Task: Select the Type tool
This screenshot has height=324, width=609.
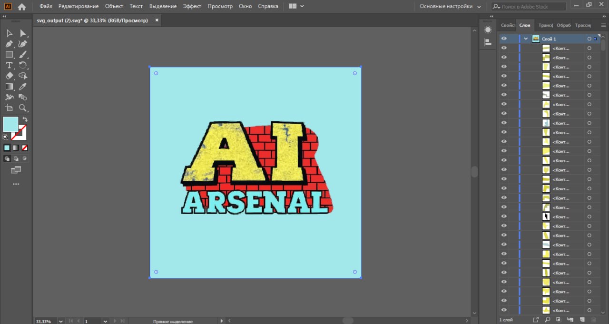Action: (9, 65)
